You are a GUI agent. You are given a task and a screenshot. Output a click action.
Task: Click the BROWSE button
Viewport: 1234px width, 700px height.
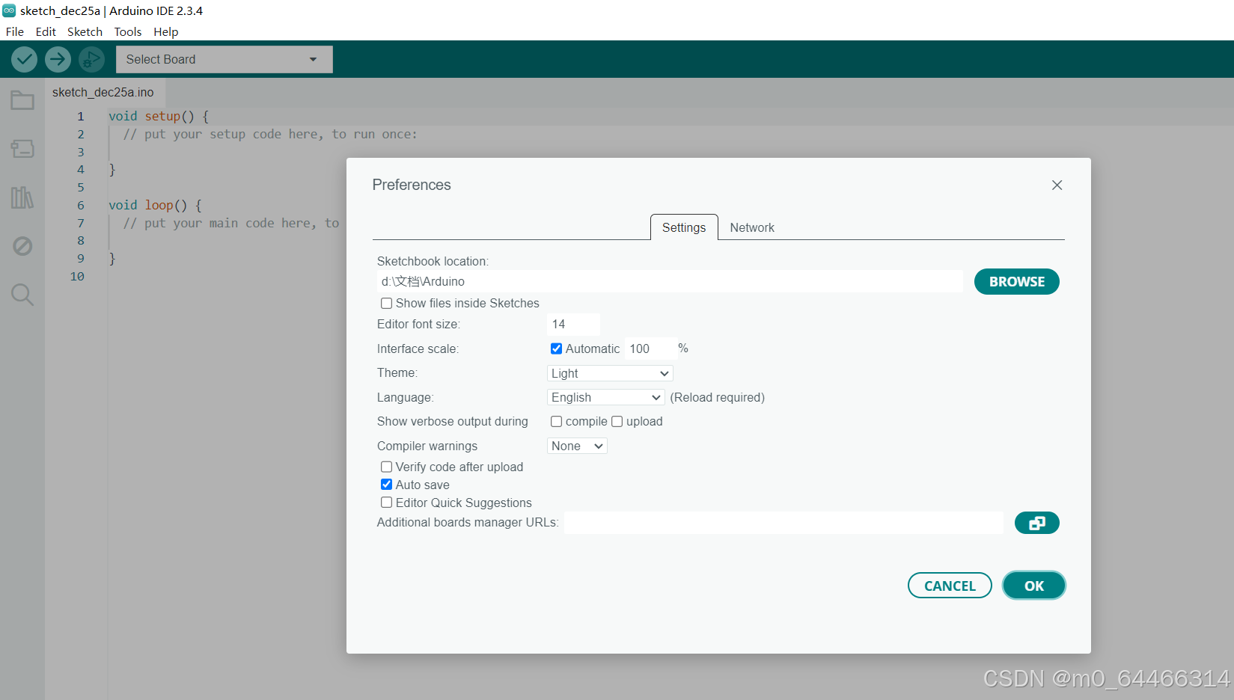[1016, 282]
